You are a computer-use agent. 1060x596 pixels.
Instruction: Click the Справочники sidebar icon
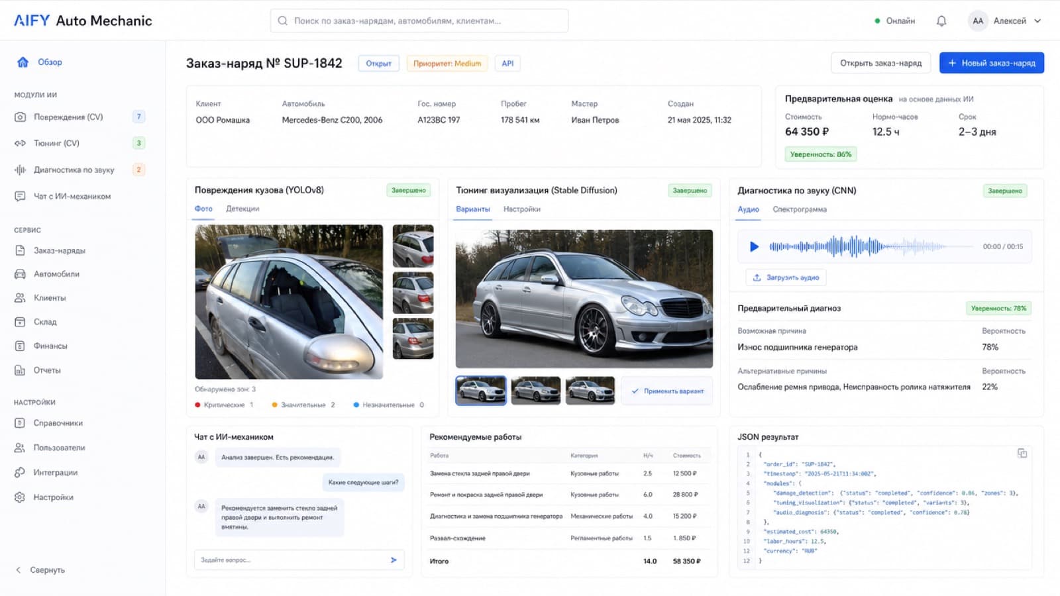click(20, 422)
